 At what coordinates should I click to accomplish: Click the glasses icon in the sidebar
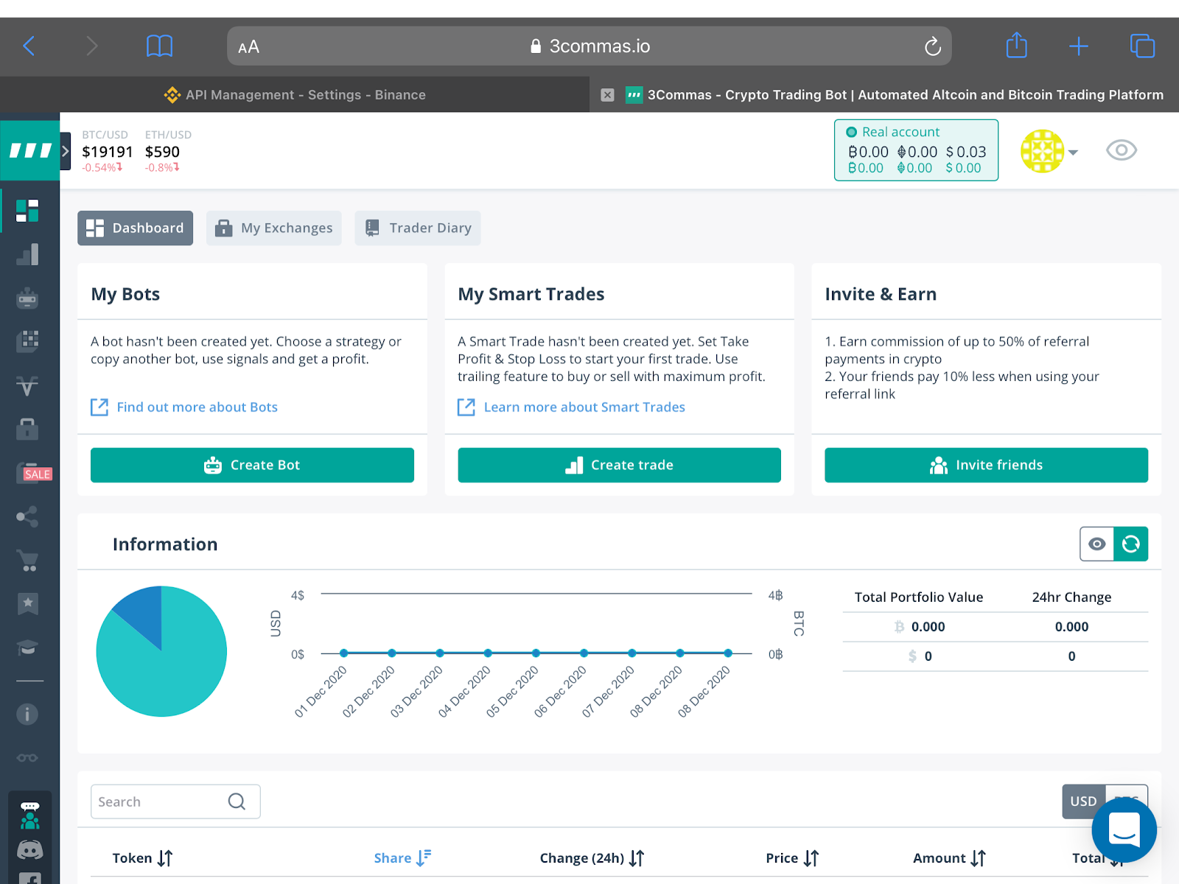pyautogui.click(x=27, y=757)
